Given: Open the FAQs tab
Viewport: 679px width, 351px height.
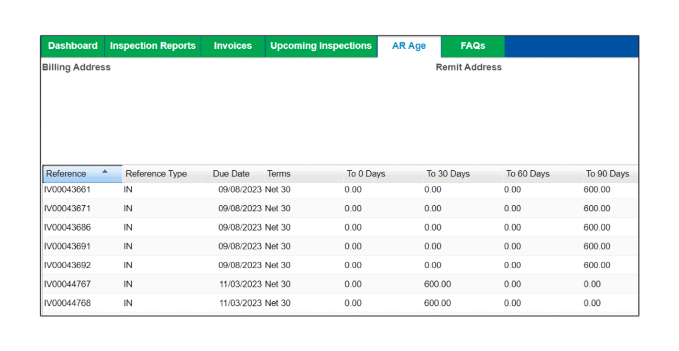Looking at the screenshot, I should [473, 46].
